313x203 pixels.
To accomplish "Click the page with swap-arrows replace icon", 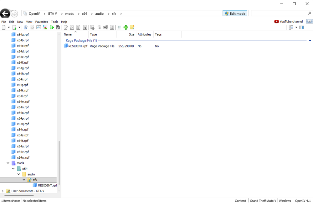I will 112,27.
